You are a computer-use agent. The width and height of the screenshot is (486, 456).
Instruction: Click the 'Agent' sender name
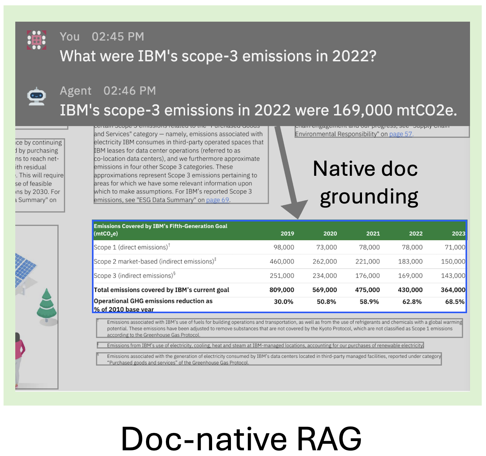point(75,91)
